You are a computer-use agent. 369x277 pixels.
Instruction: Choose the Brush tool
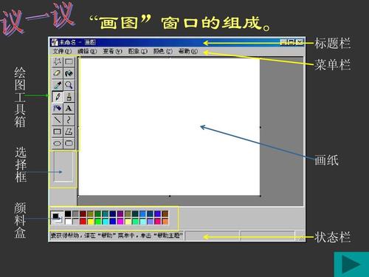coord(69,97)
